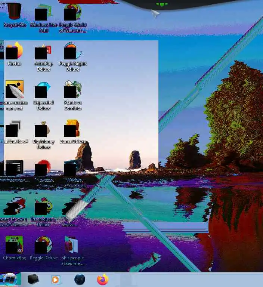
Task: Select the Firefox desktop shortcut
Action: (15, 51)
